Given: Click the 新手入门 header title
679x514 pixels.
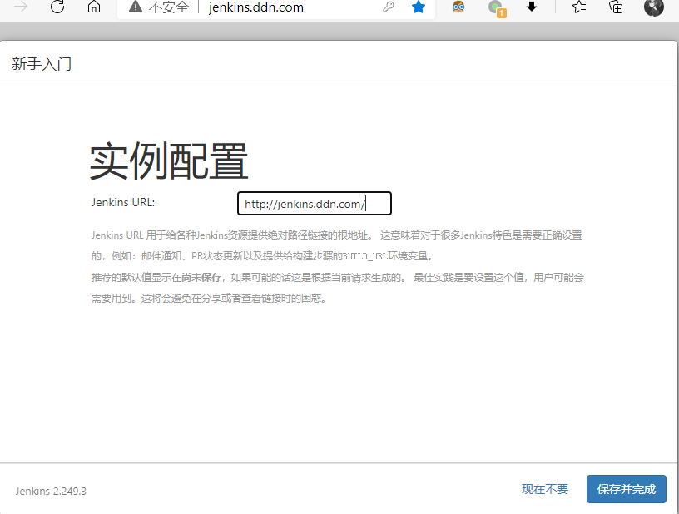Looking at the screenshot, I should click(x=42, y=63).
